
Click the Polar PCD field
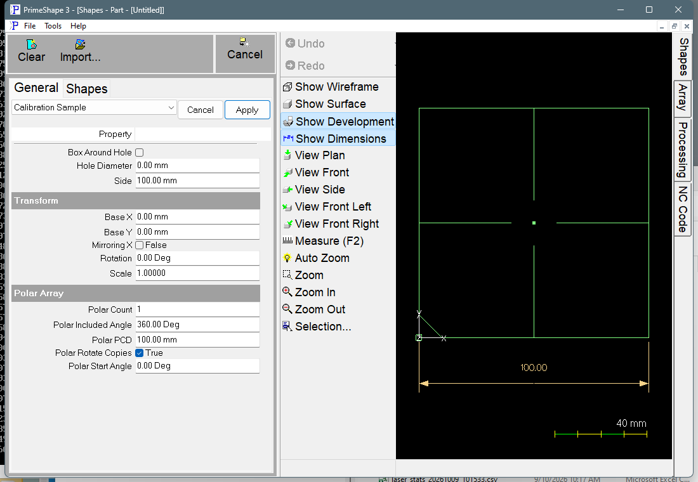pos(197,339)
